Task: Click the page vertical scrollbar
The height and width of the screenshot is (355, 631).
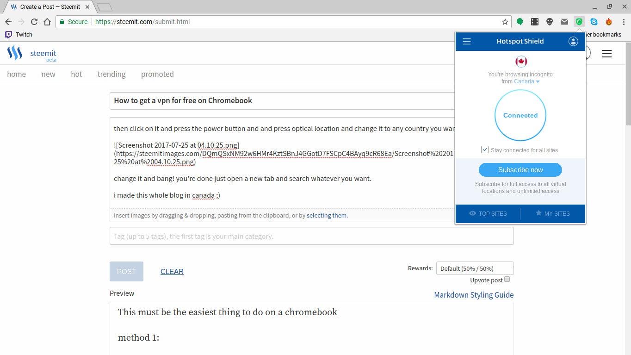Action: click(x=628, y=83)
